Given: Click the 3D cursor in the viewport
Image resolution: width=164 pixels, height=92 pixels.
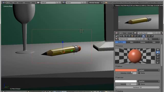Looking at the screenshot, I should 81,31.
